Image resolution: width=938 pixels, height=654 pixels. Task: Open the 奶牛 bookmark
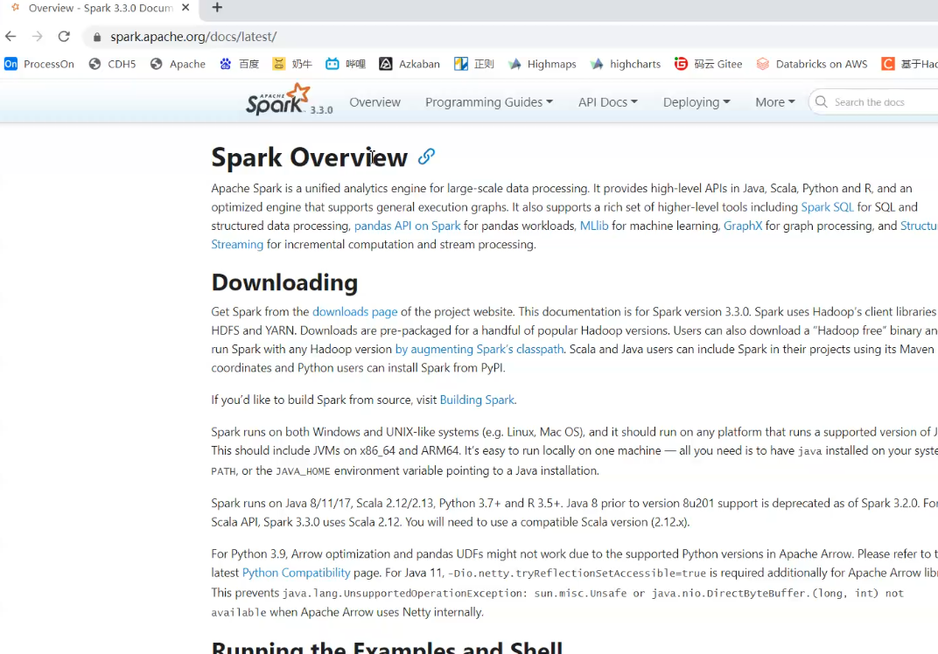click(x=292, y=64)
